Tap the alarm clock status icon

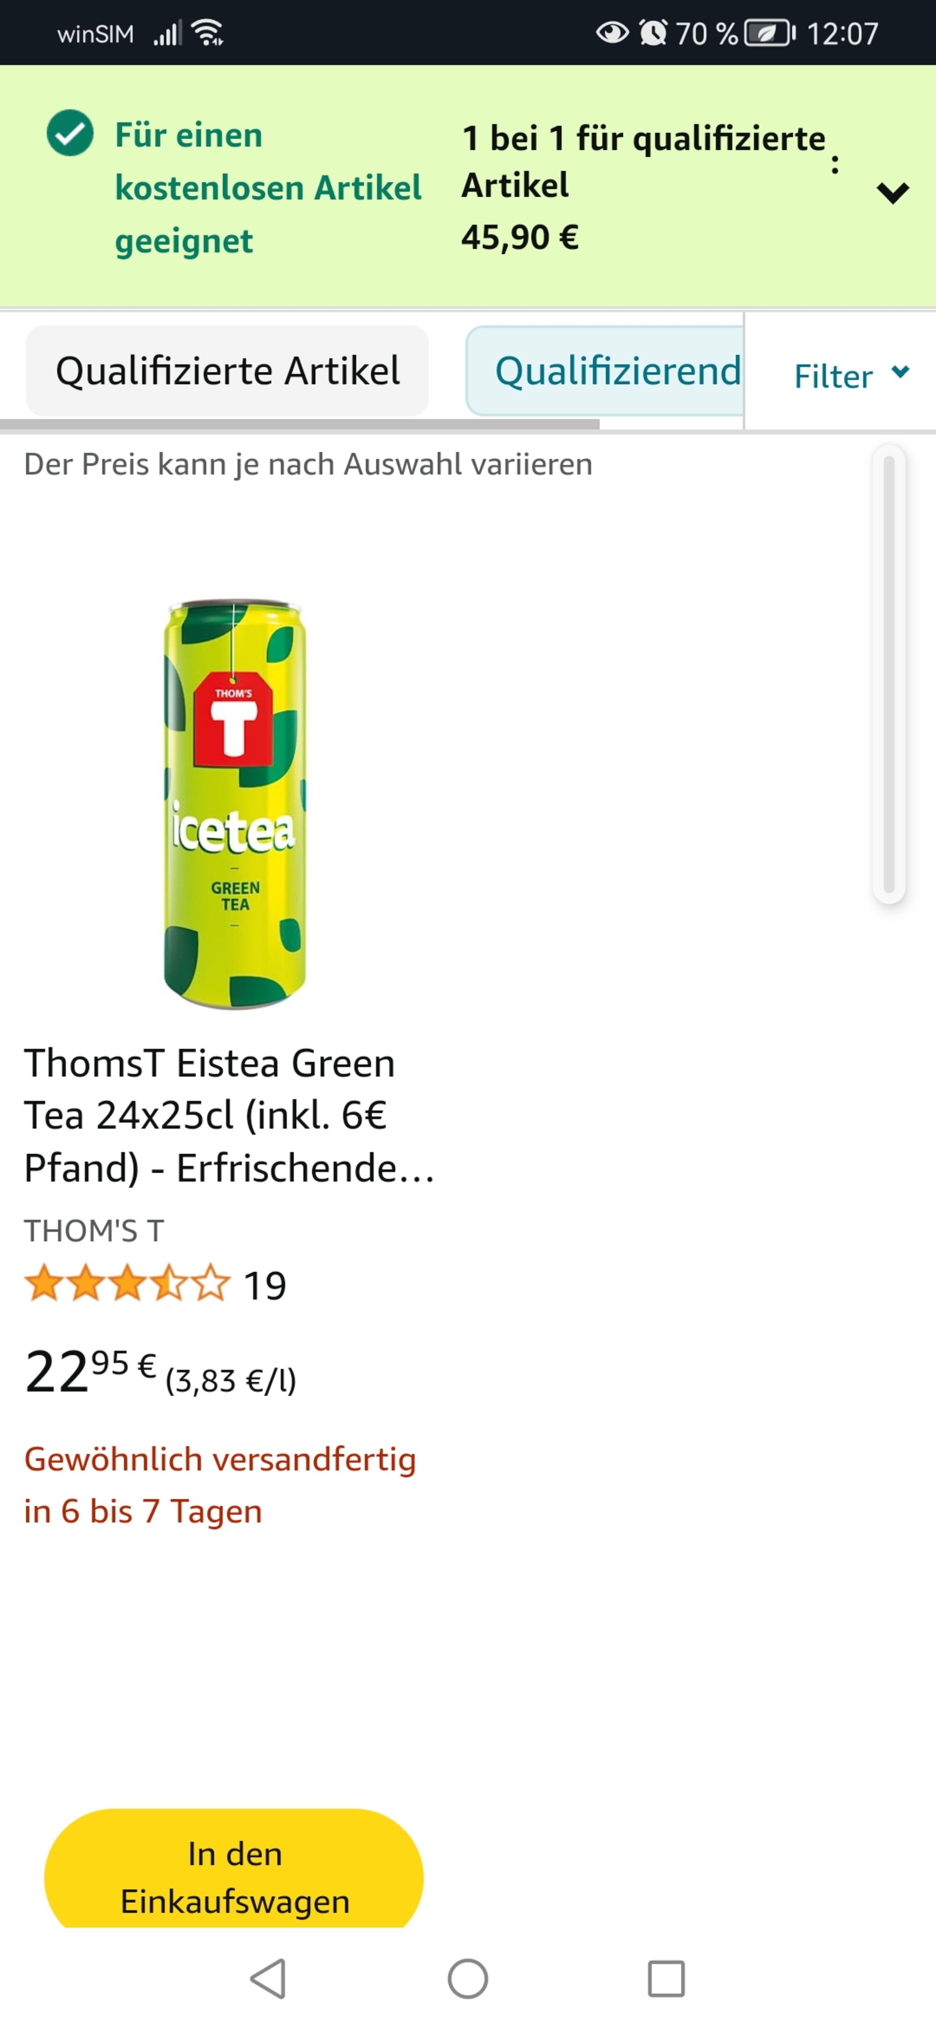pos(653,33)
